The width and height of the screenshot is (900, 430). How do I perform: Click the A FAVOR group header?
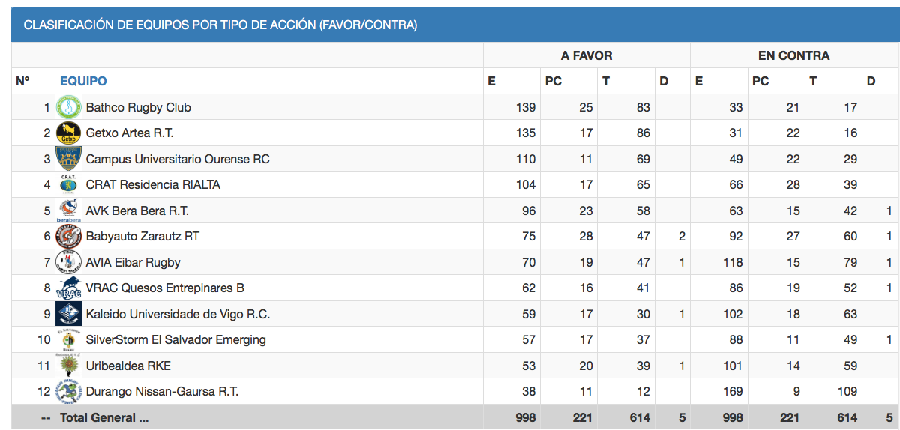(x=586, y=55)
